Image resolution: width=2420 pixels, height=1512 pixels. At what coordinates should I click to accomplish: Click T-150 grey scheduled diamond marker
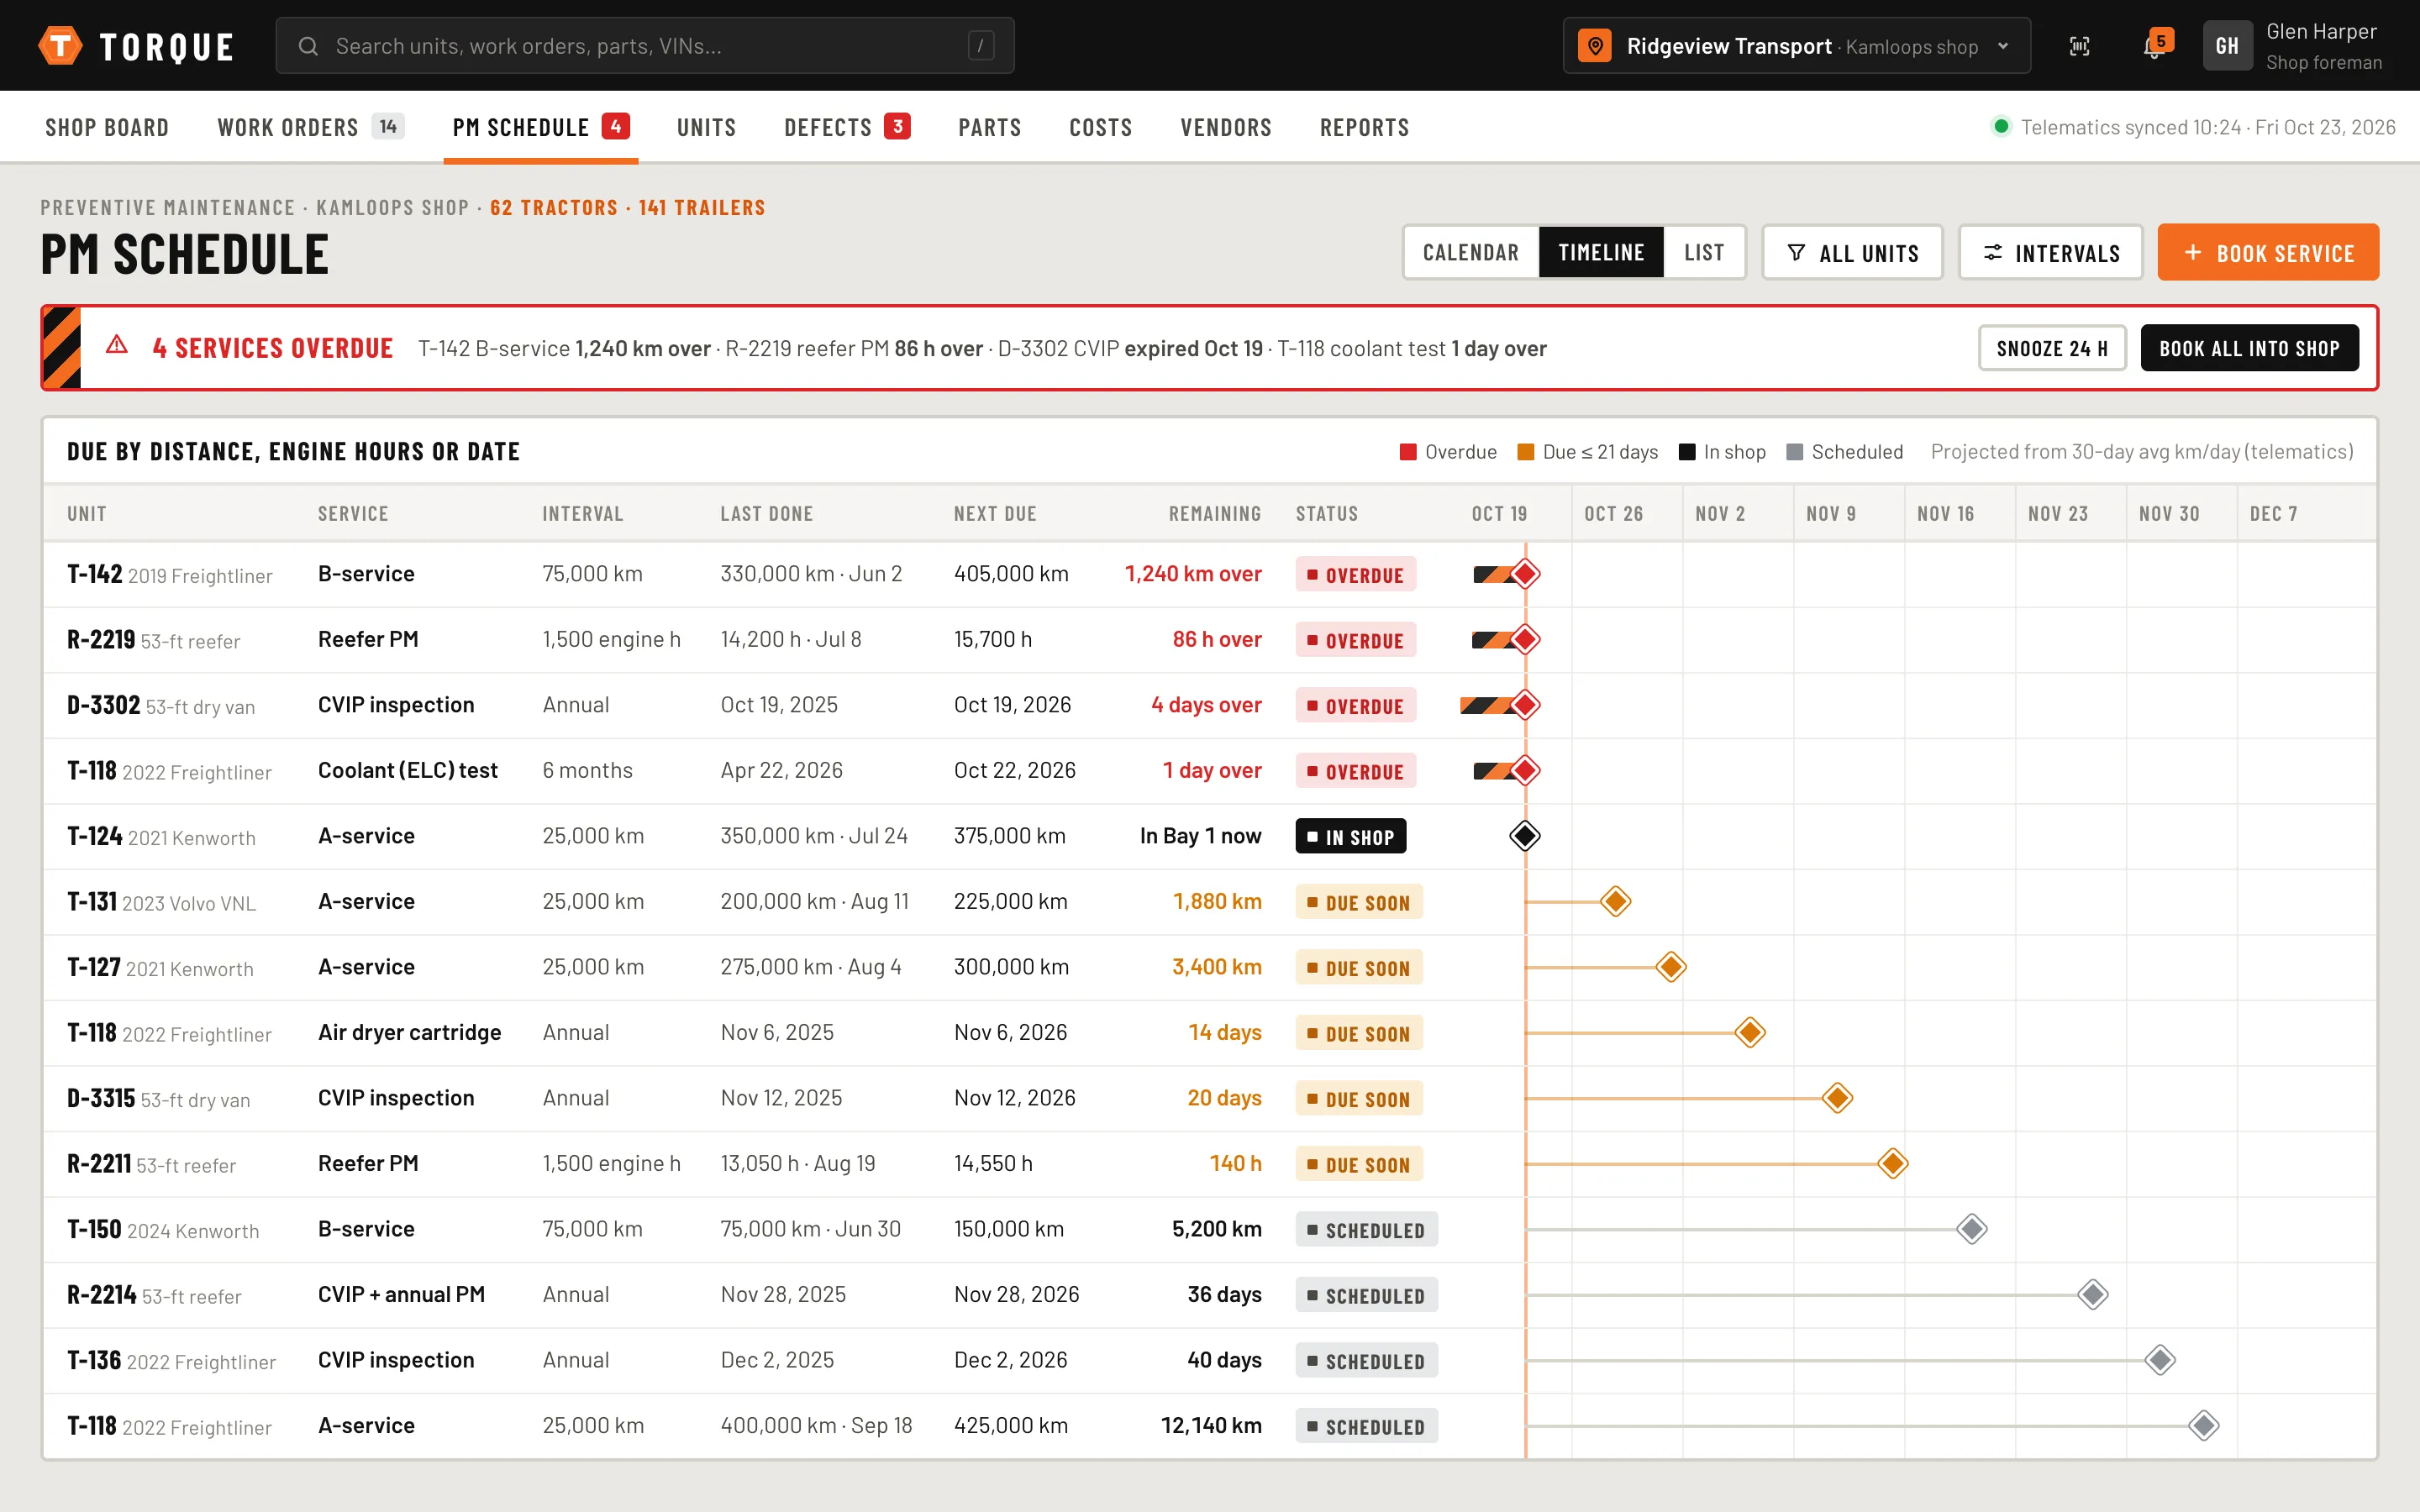pyautogui.click(x=1972, y=1229)
